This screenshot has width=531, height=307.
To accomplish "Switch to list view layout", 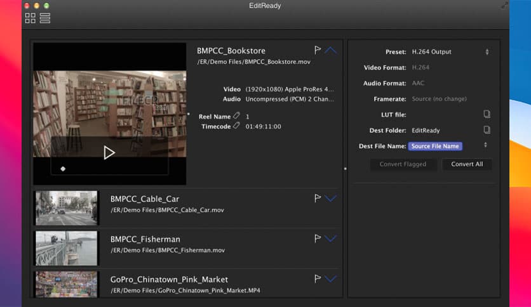I will tap(45, 18).
